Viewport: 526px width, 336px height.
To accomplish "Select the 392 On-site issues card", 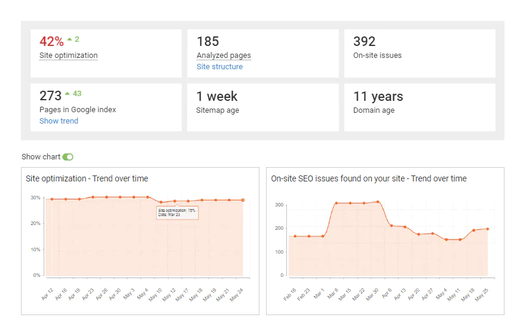I will point(420,53).
